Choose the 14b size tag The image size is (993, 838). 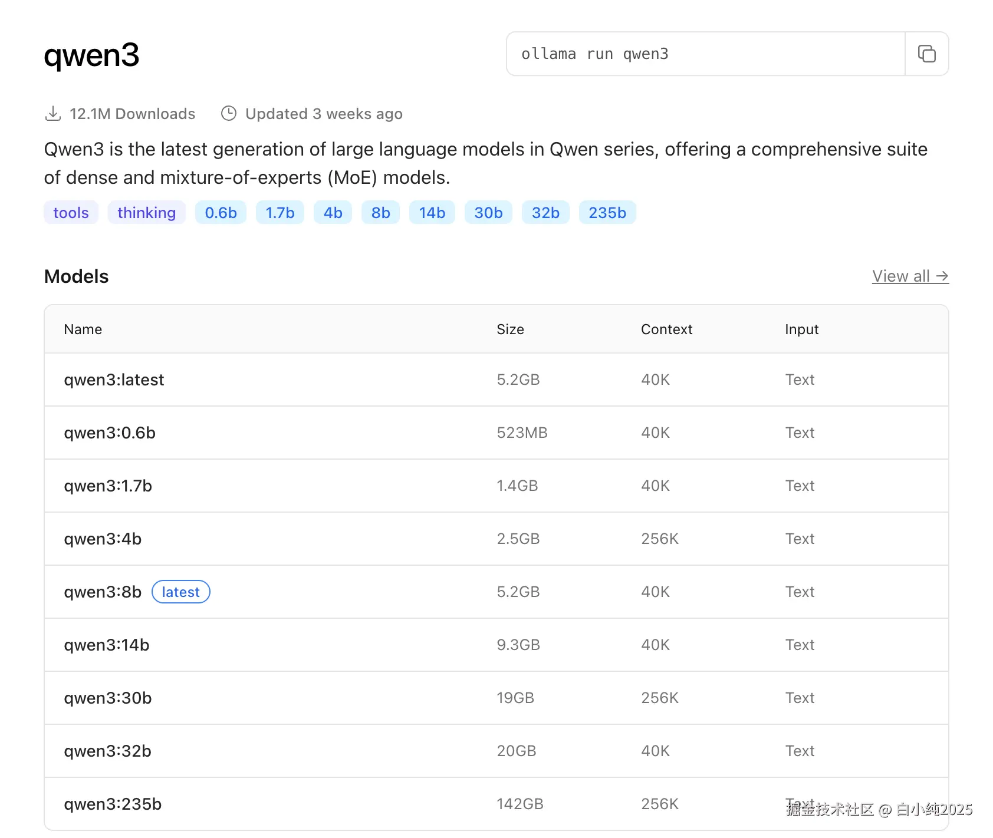pyautogui.click(x=432, y=213)
